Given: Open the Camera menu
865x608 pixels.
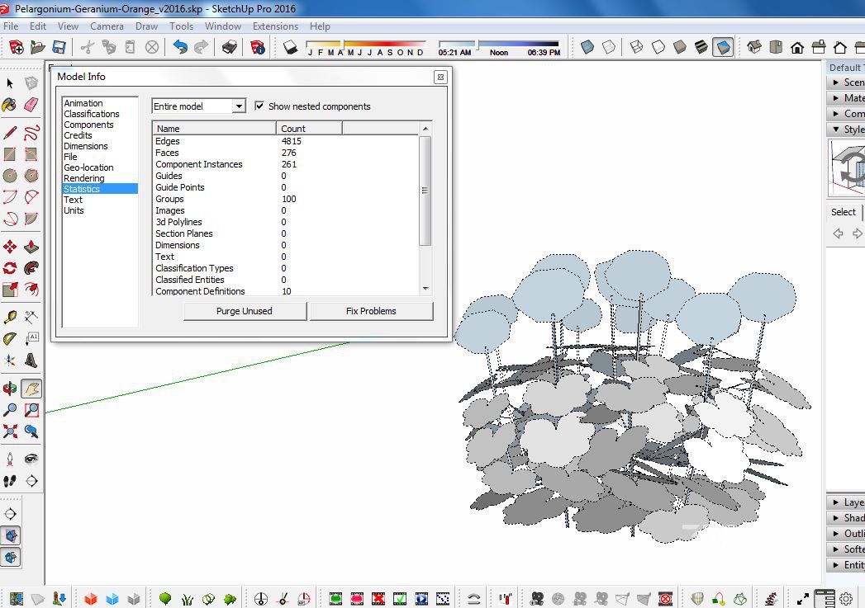Looking at the screenshot, I should point(107,26).
